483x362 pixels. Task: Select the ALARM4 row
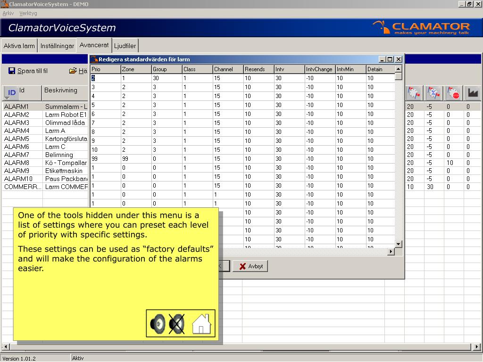45,131
